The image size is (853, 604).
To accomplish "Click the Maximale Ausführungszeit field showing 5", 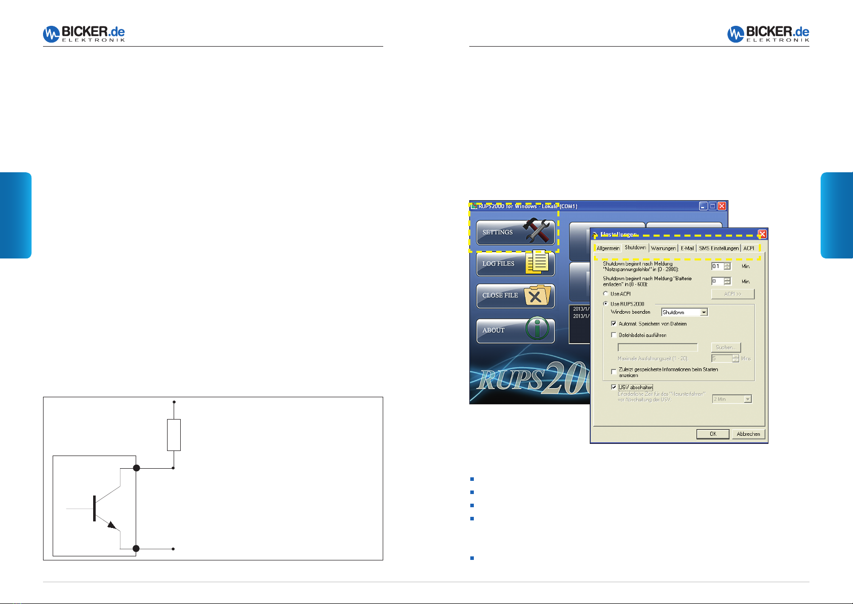I will pos(722,358).
